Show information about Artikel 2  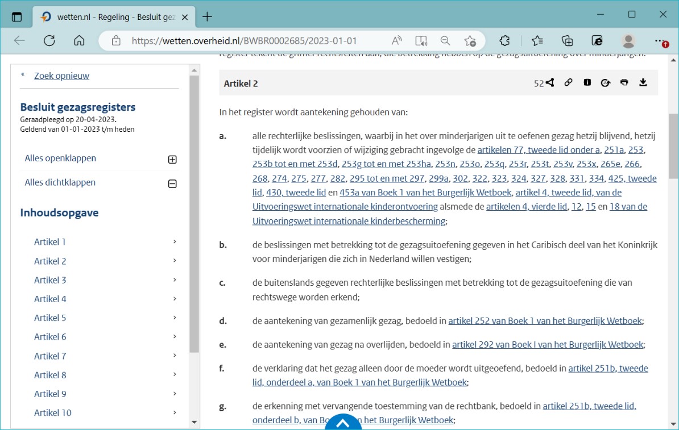(587, 82)
